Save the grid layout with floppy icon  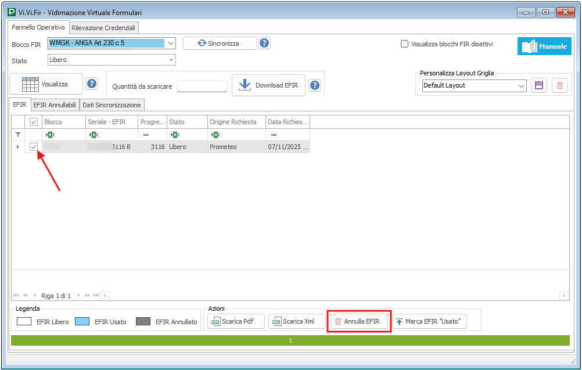tap(538, 85)
